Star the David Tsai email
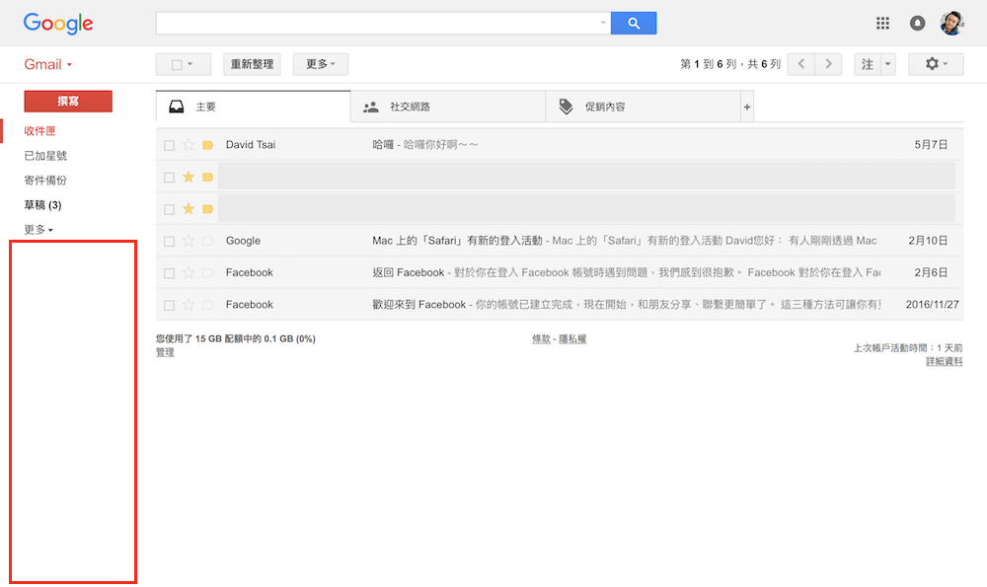The image size is (987, 587). 187,144
